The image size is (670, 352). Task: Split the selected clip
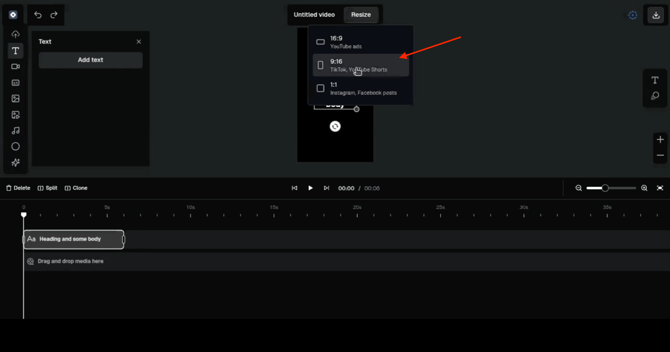pyautogui.click(x=47, y=188)
